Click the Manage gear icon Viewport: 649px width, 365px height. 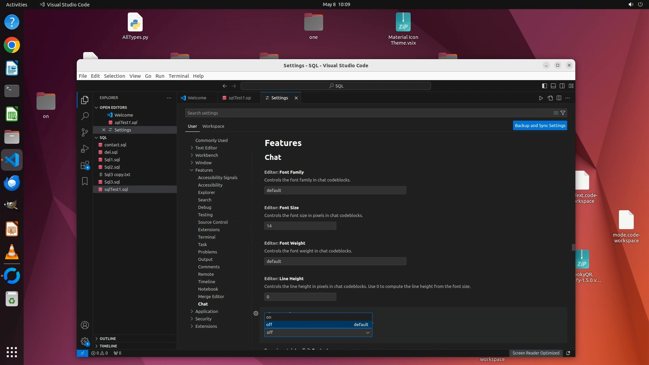coord(85,341)
